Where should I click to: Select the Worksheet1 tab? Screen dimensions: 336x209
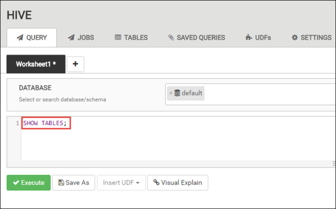point(36,64)
